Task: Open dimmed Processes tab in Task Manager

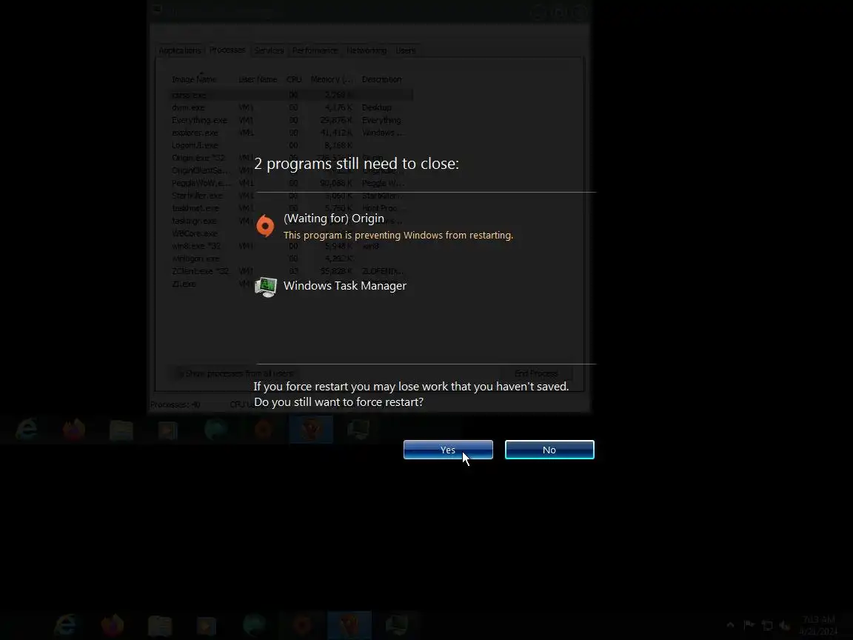Action: tap(227, 50)
